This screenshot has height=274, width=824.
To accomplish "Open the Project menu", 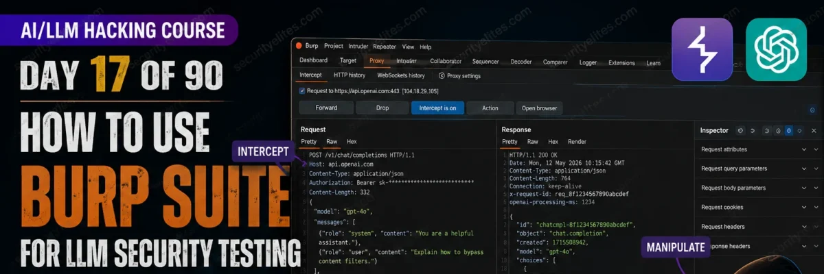I will pyautogui.click(x=334, y=47).
